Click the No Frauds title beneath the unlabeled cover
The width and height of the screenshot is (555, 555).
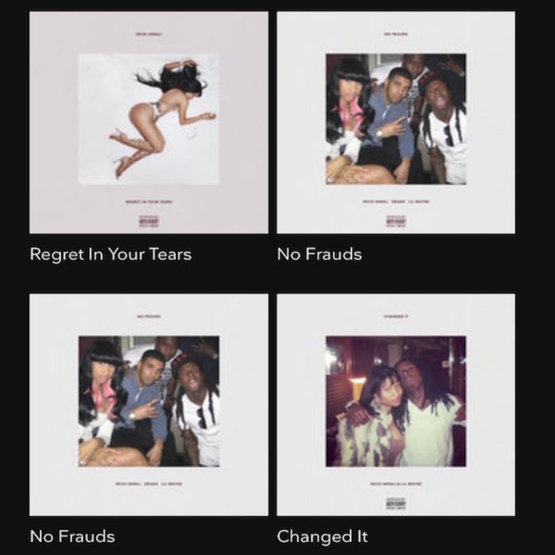point(72,536)
